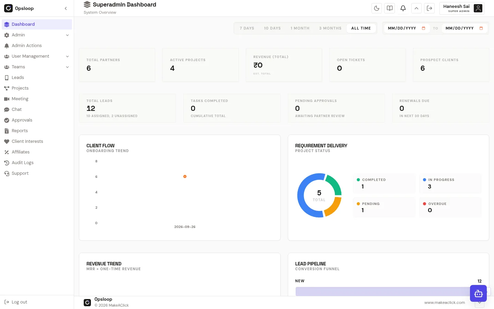Click the Total Leads card
The width and height of the screenshot is (494, 309).
click(127, 108)
